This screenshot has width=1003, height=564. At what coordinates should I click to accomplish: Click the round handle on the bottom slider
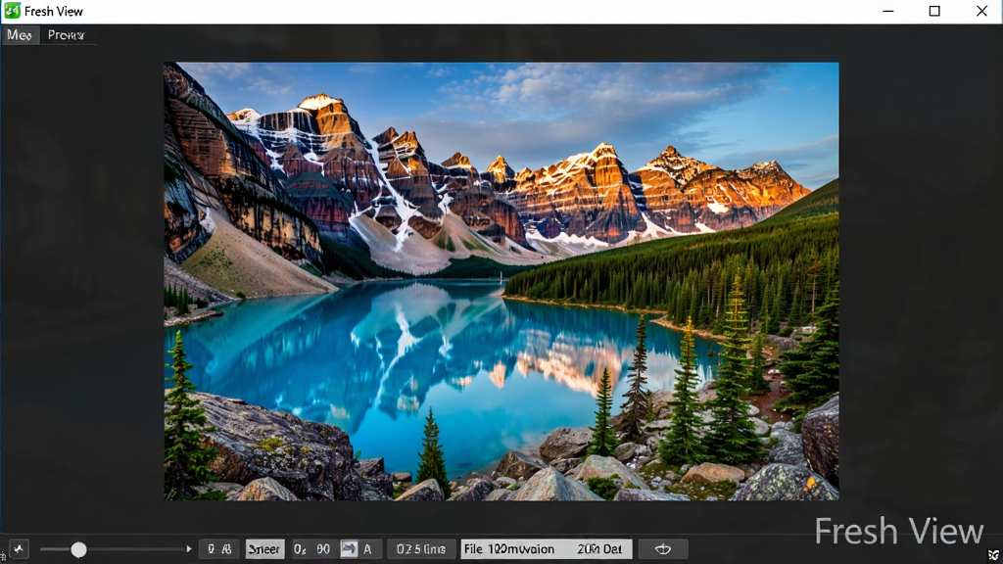pyautogui.click(x=78, y=549)
